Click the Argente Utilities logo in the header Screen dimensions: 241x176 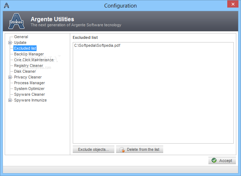pos(16,21)
